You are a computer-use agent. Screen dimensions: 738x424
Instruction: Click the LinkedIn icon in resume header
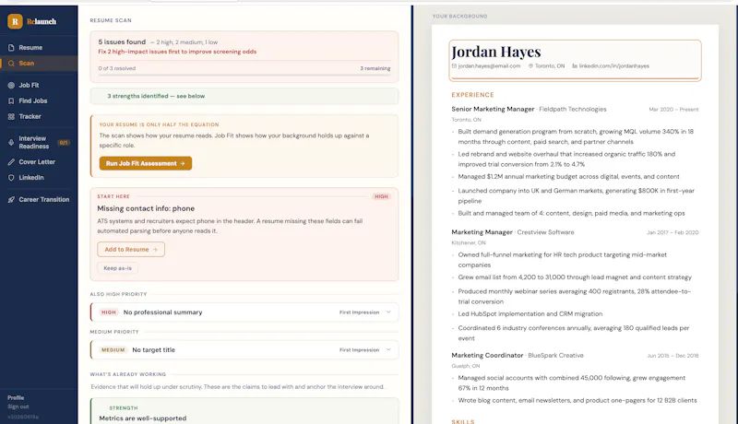(575, 65)
